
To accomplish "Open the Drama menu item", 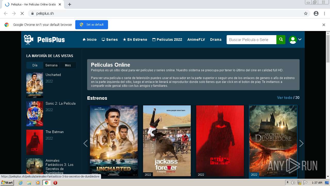I will (x=216, y=40).
